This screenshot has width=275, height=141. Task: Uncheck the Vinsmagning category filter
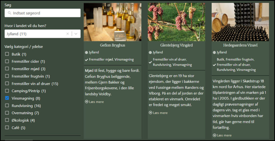tap(7, 98)
